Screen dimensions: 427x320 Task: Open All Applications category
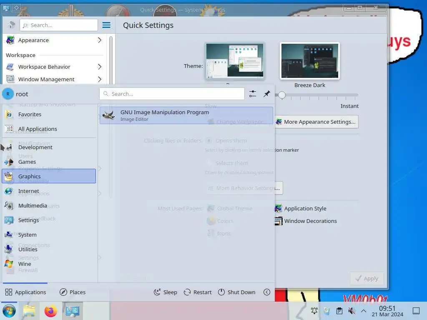[x=49, y=129]
